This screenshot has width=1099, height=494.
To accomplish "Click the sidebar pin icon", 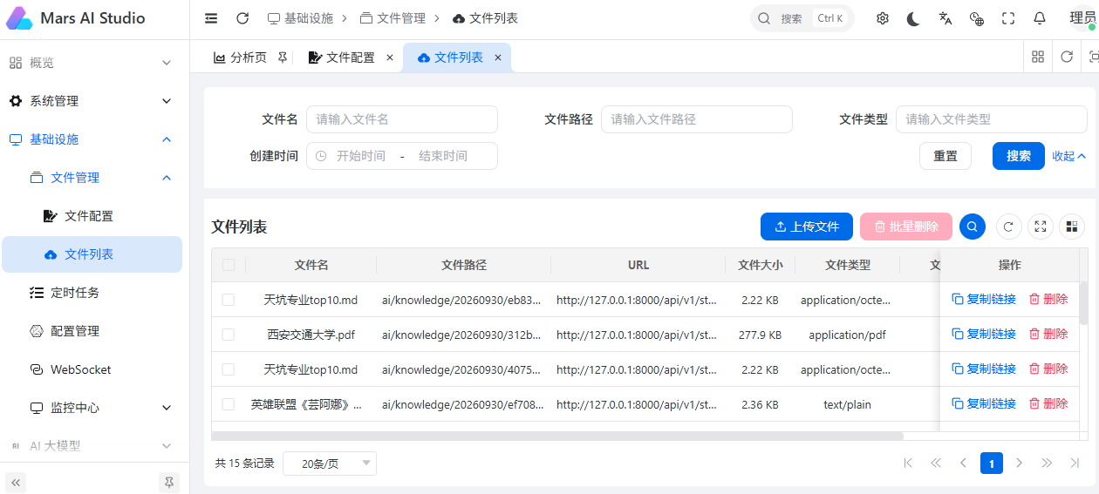I will [x=169, y=481].
